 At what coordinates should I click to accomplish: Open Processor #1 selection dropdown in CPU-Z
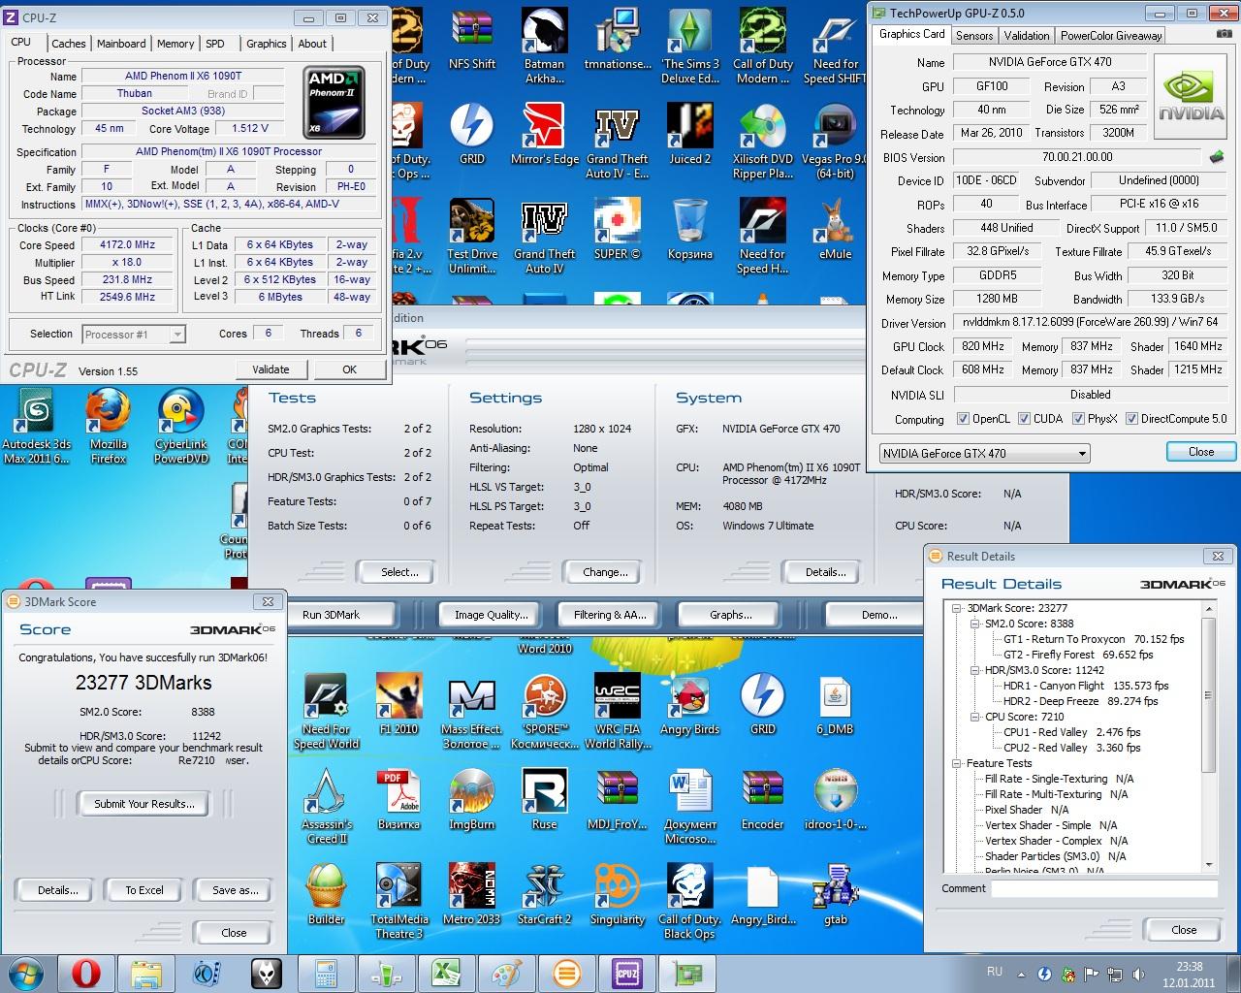coord(134,335)
